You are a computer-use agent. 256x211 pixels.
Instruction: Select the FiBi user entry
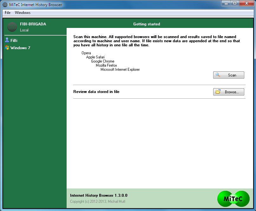pyautogui.click(x=11, y=40)
